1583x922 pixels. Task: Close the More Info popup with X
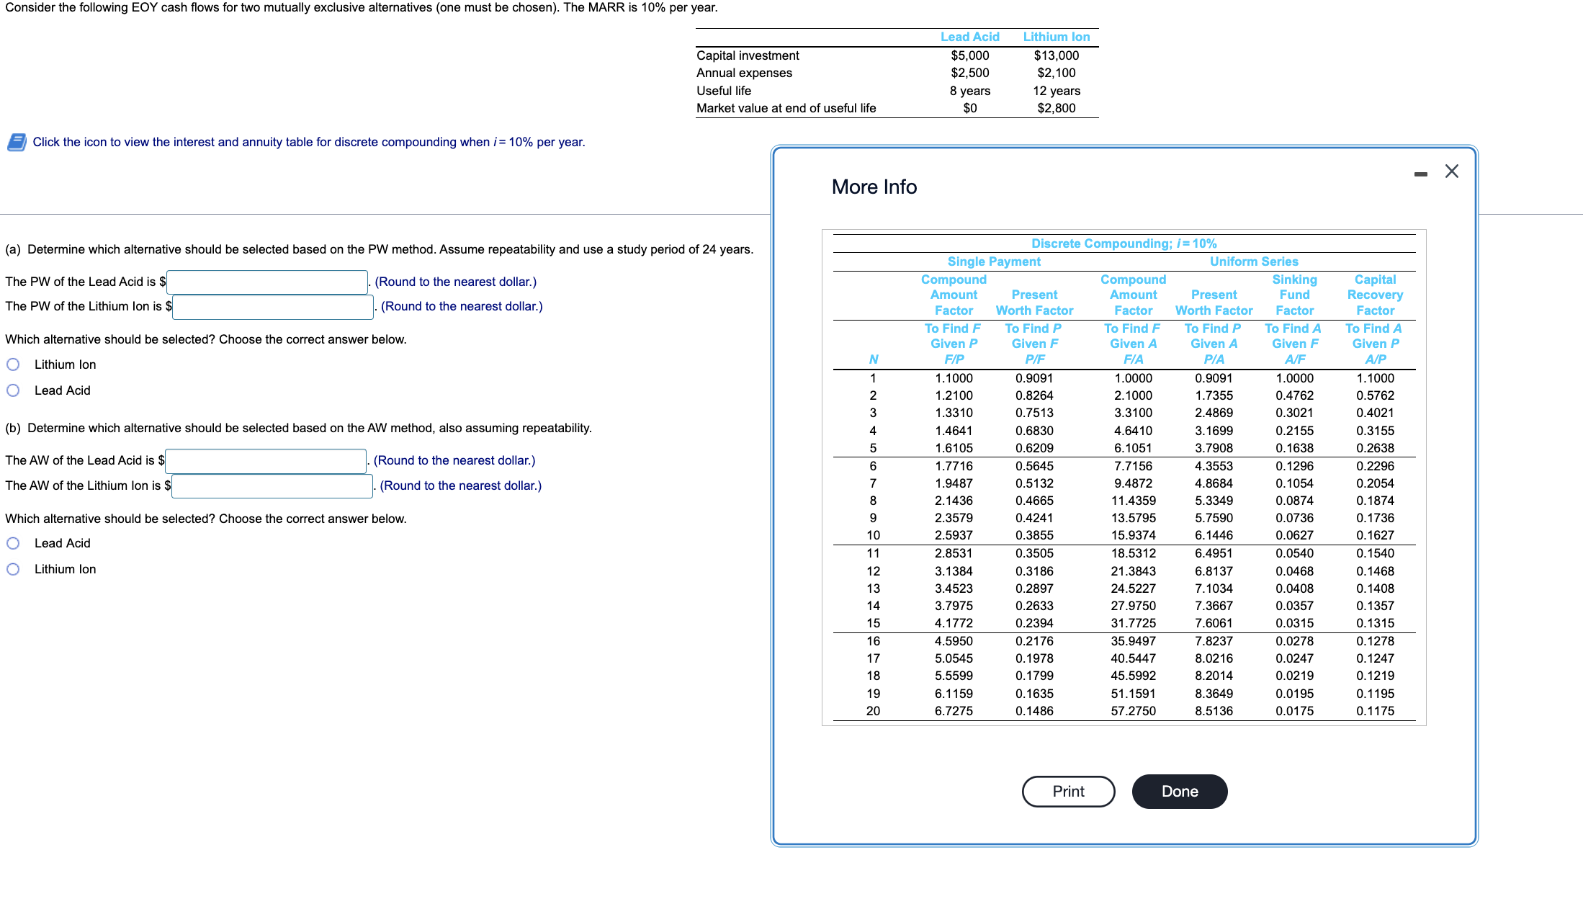point(1451,171)
